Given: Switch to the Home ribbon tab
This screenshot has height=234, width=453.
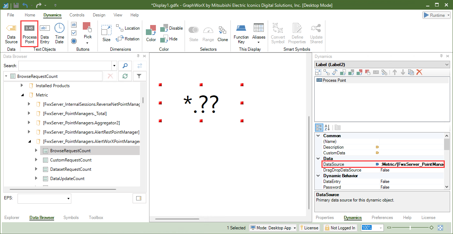Looking at the screenshot, I should click(x=30, y=15).
